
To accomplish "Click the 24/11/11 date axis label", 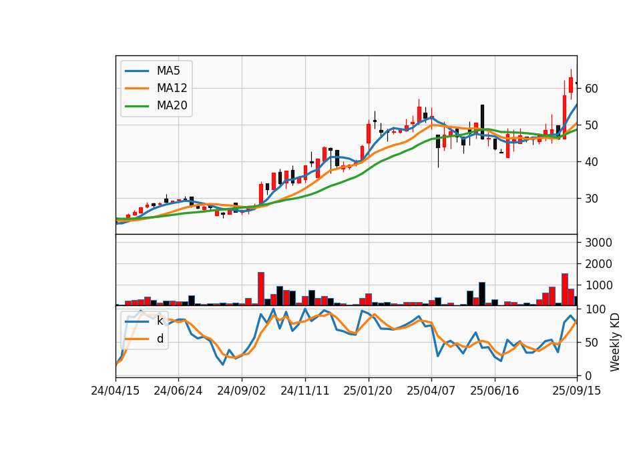I will coord(305,391).
